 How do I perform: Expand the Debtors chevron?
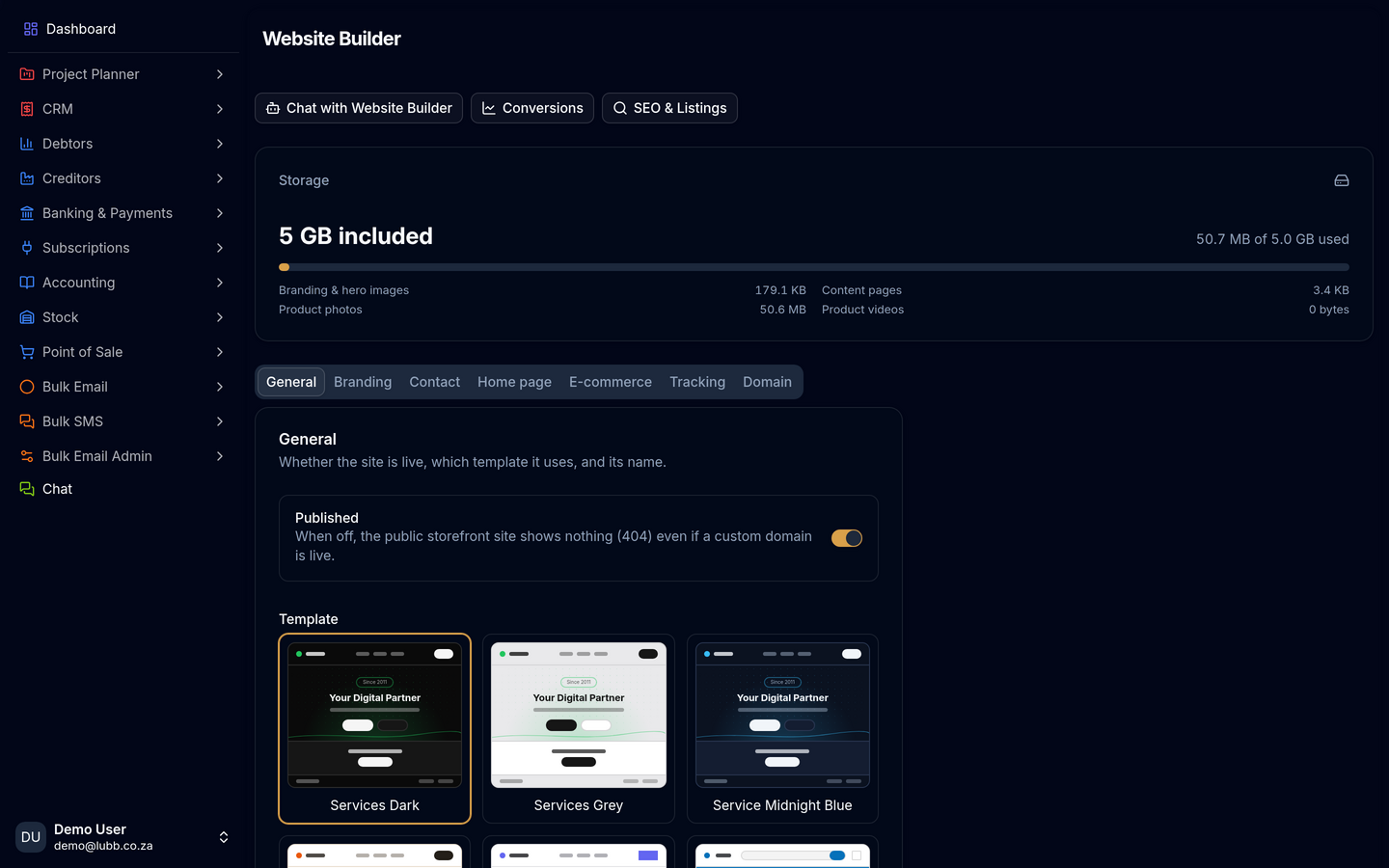[x=220, y=144]
